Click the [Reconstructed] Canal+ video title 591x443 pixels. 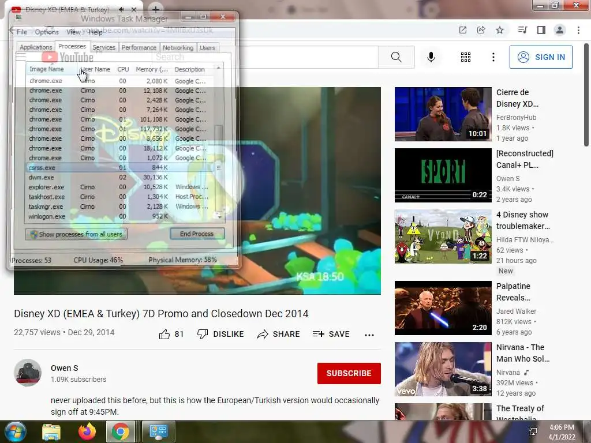pyautogui.click(x=525, y=159)
